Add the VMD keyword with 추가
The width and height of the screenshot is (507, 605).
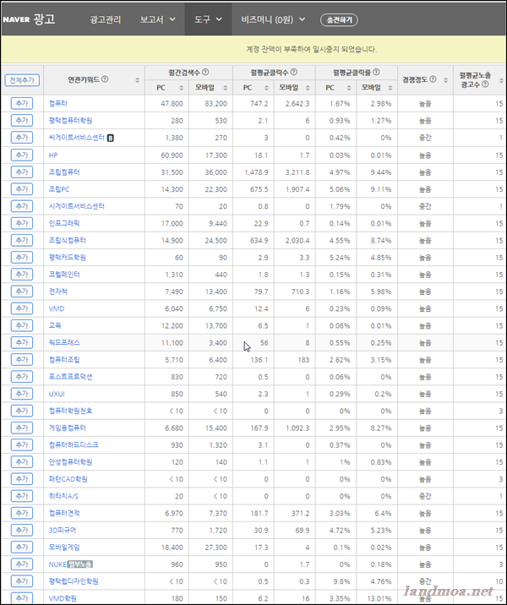22,308
